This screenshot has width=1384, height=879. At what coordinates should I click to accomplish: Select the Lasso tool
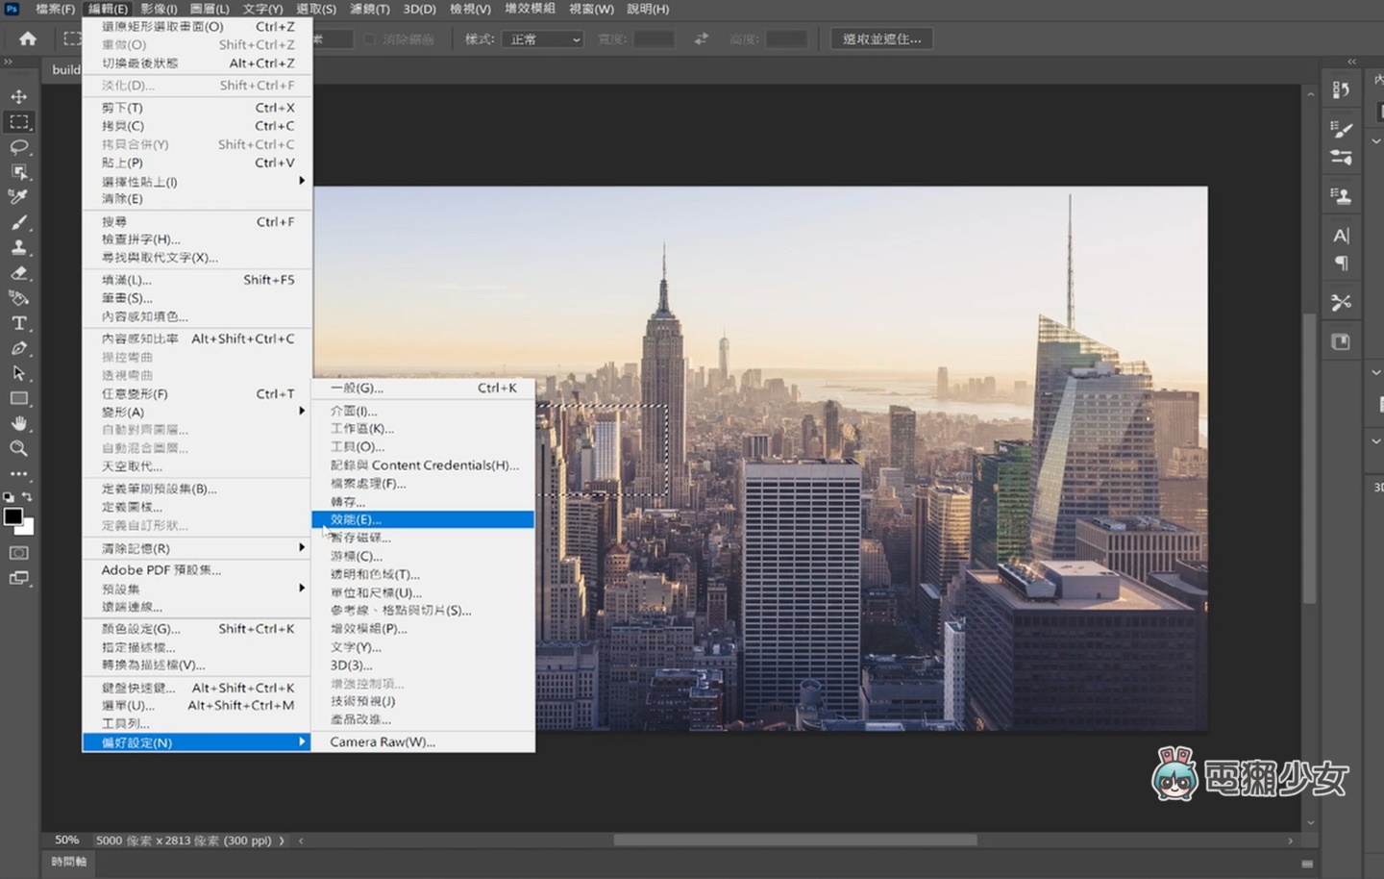click(19, 147)
